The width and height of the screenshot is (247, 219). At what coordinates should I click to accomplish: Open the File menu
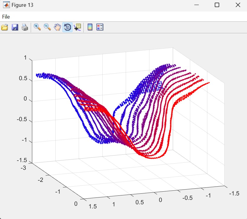6,17
